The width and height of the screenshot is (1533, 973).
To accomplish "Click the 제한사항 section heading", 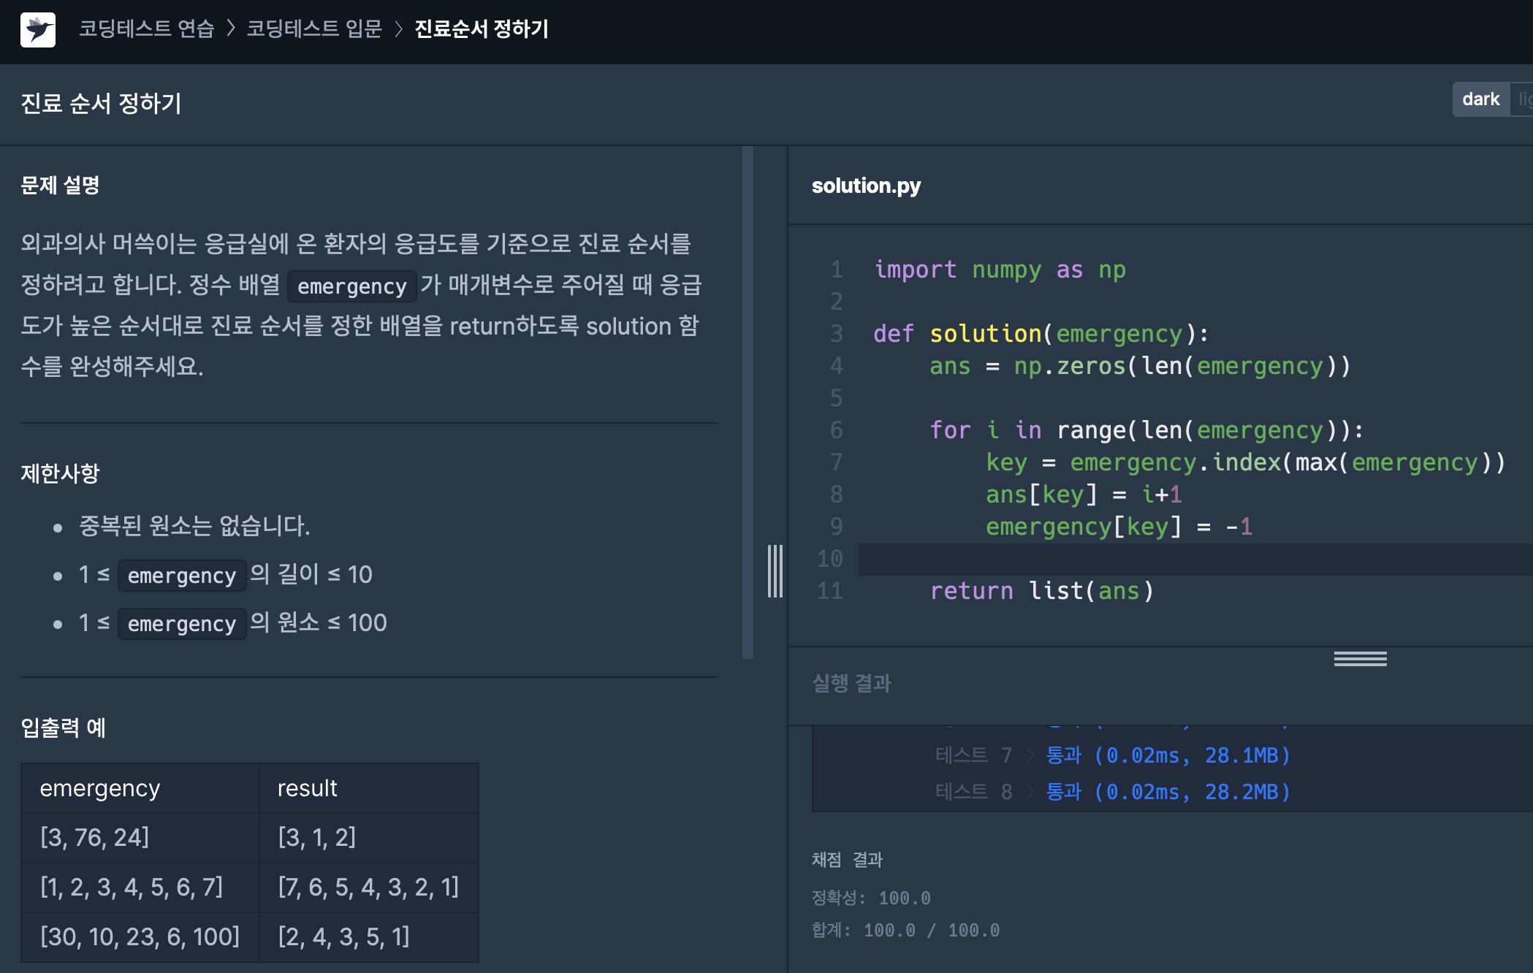I will click(60, 473).
